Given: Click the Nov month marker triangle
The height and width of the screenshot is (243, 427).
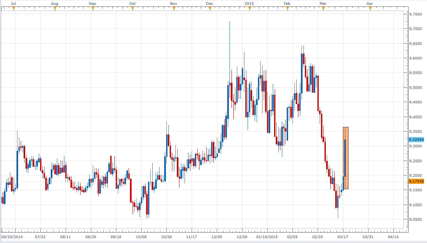Looking at the screenshot, I should point(174,9).
